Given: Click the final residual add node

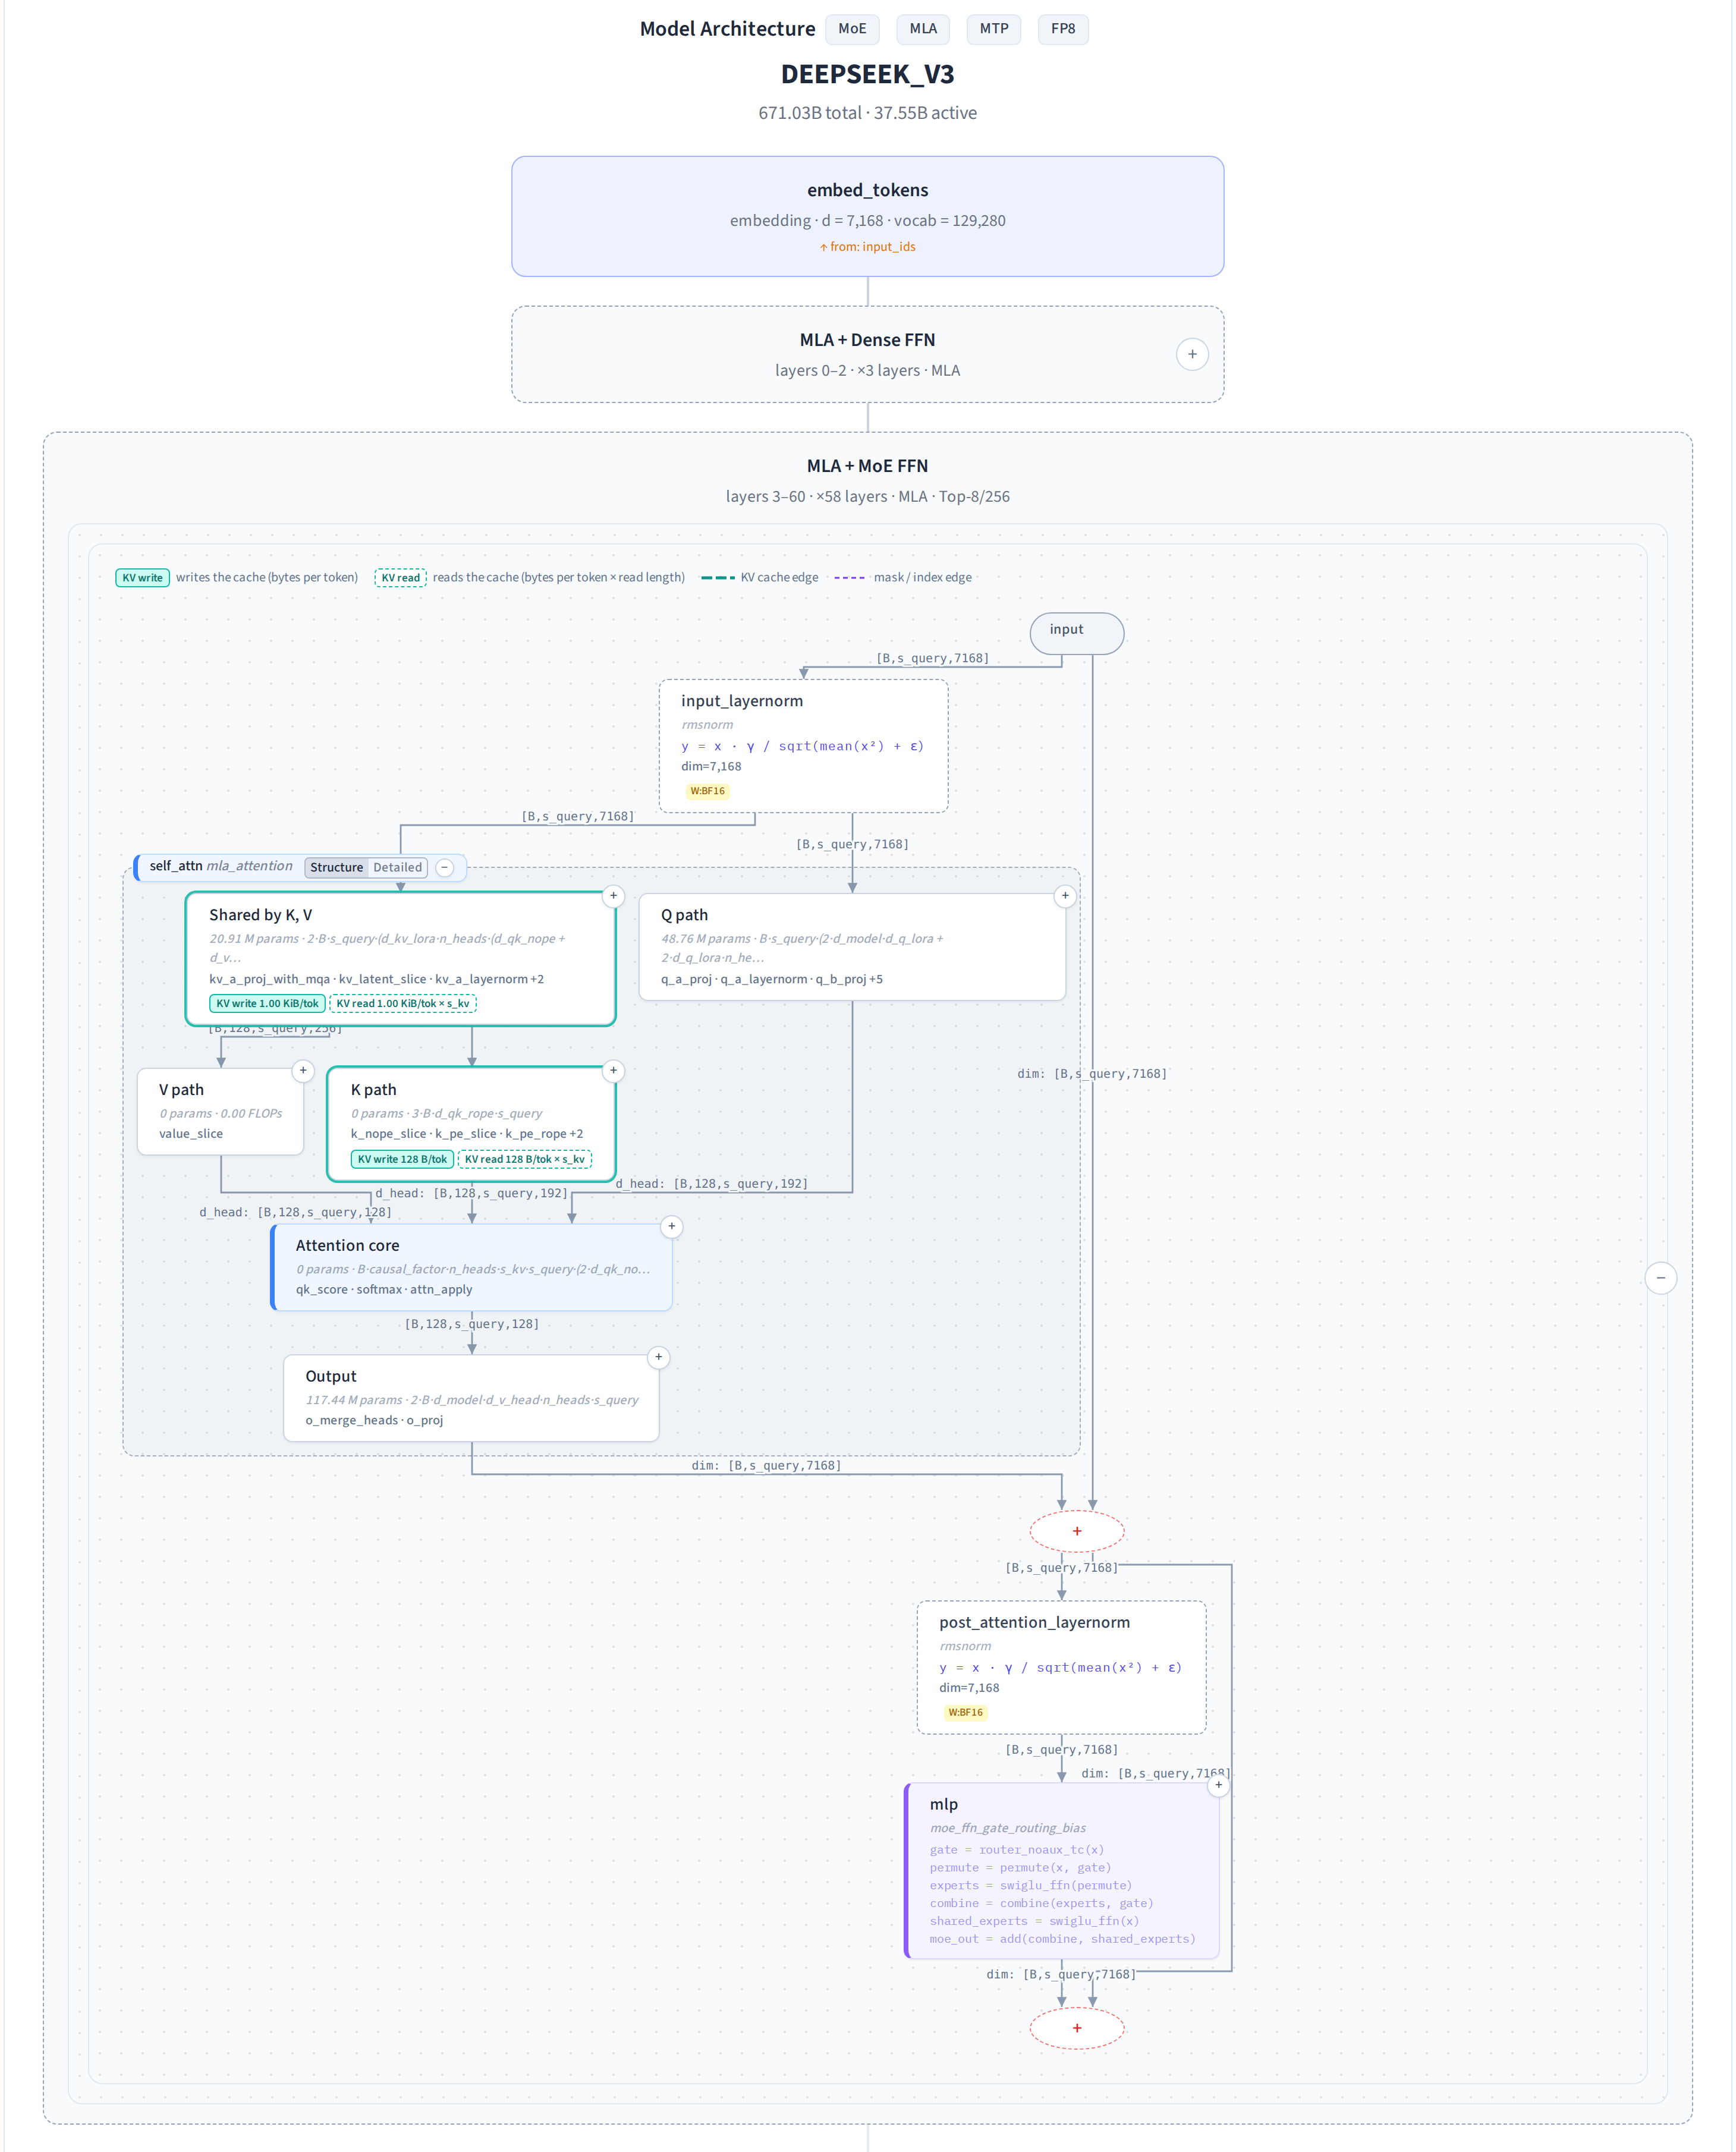Looking at the screenshot, I should click(1077, 2028).
